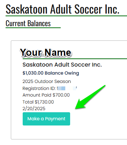
Task: Click green rule below the page title
Action: 66,16
